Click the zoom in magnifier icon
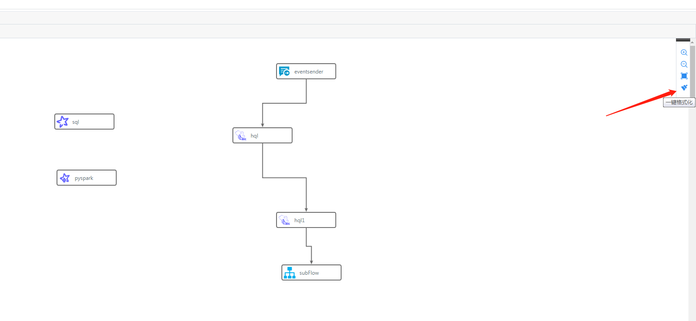 pos(684,53)
